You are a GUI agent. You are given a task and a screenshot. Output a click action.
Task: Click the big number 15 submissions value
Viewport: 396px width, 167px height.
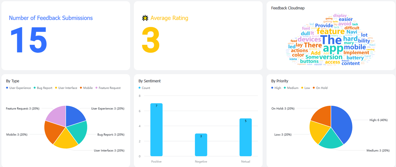click(x=28, y=40)
